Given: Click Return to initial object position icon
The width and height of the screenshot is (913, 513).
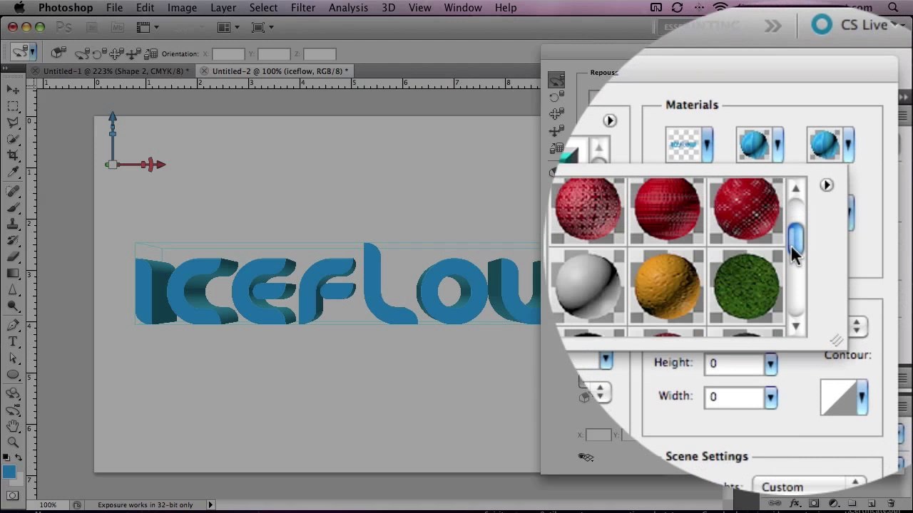Looking at the screenshot, I should coord(58,53).
